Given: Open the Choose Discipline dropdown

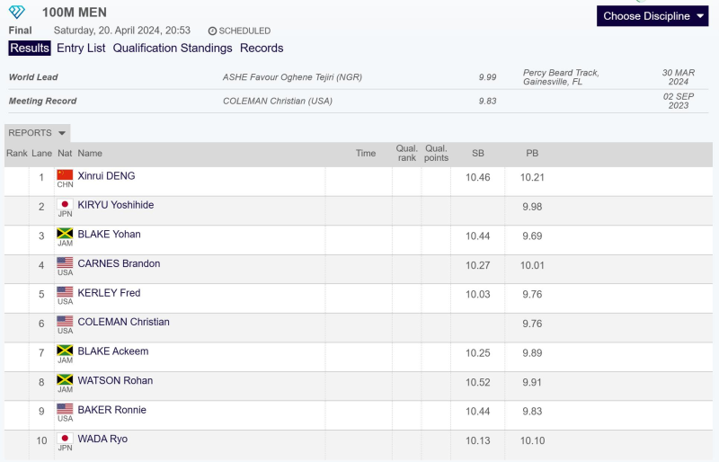Looking at the screenshot, I should (x=652, y=16).
